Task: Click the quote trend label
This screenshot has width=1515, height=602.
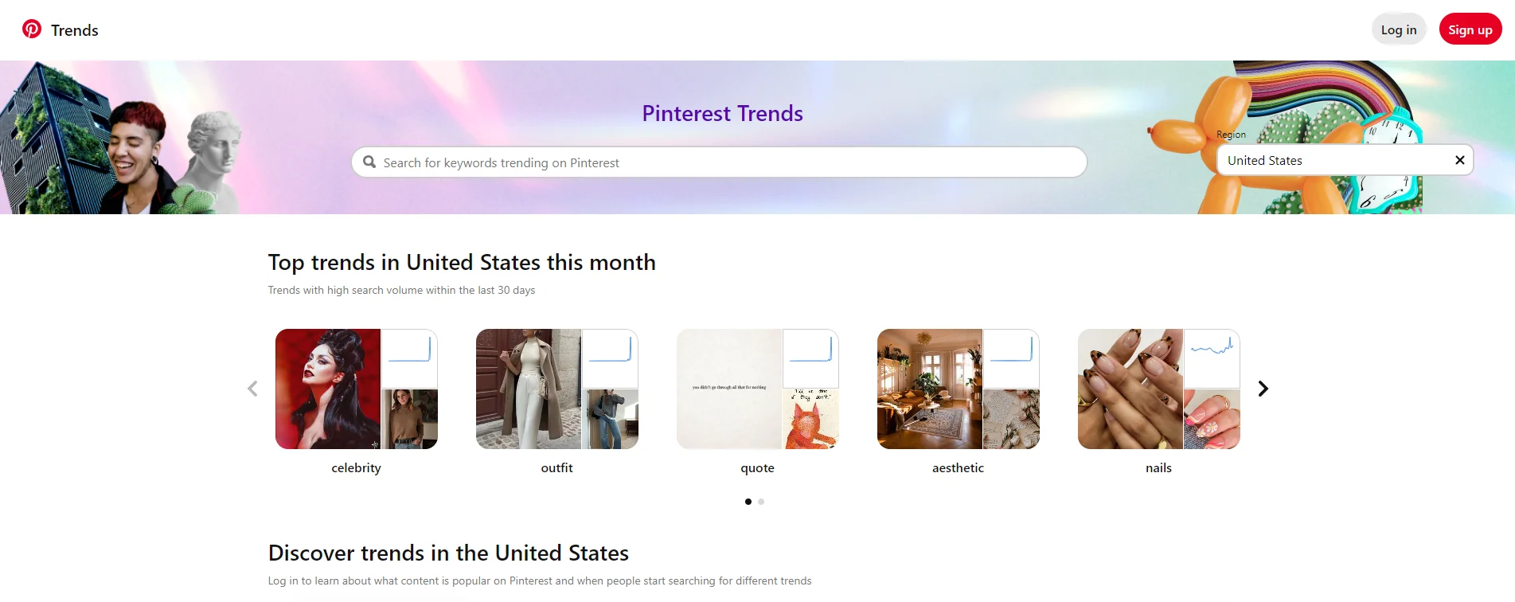Action: click(x=757, y=468)
